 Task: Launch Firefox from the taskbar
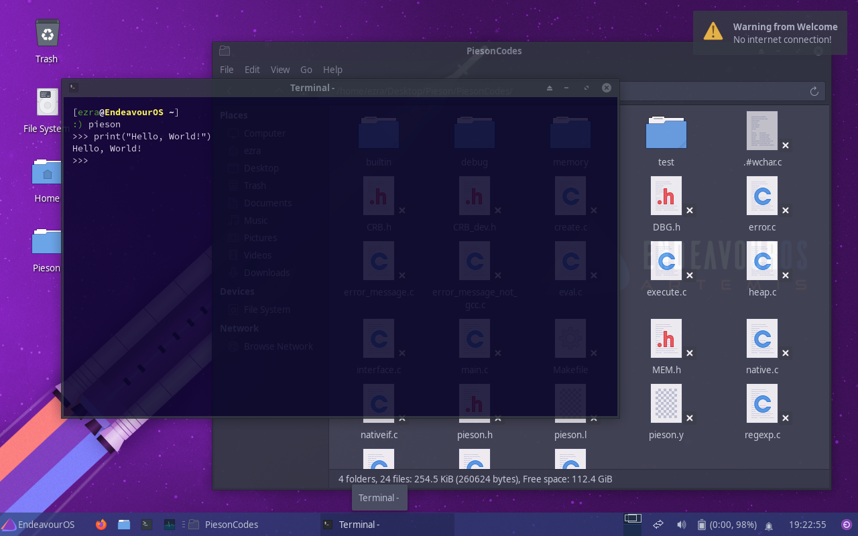(x=101, y=525)
